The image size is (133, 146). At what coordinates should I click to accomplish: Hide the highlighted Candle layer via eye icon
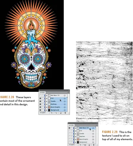pyautogui.click(x=40, y=101)
